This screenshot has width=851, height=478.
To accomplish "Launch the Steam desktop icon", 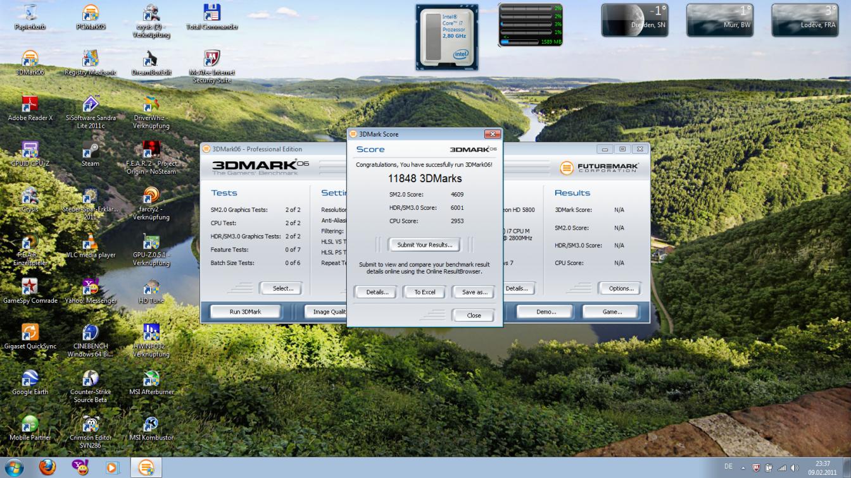I will pyautogui.click(x=91, y=154).
